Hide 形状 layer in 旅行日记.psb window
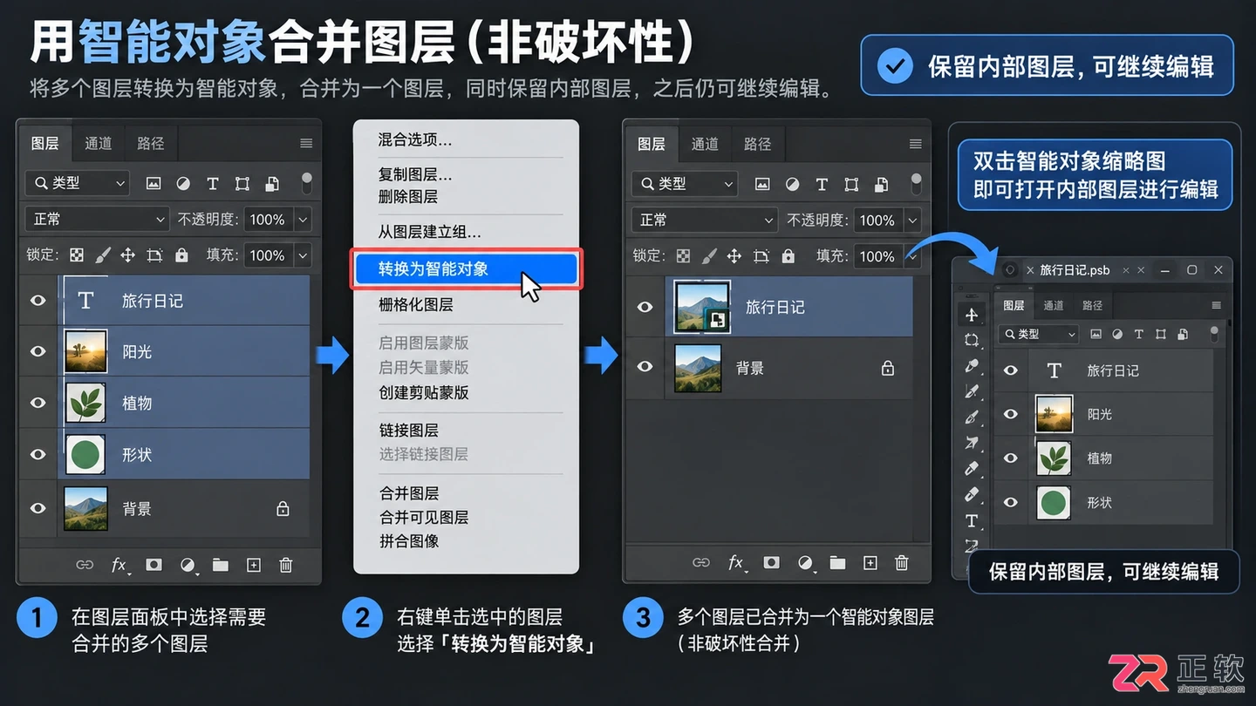The width and height of the screenshot is (1256, 706). click(1011, 502)
